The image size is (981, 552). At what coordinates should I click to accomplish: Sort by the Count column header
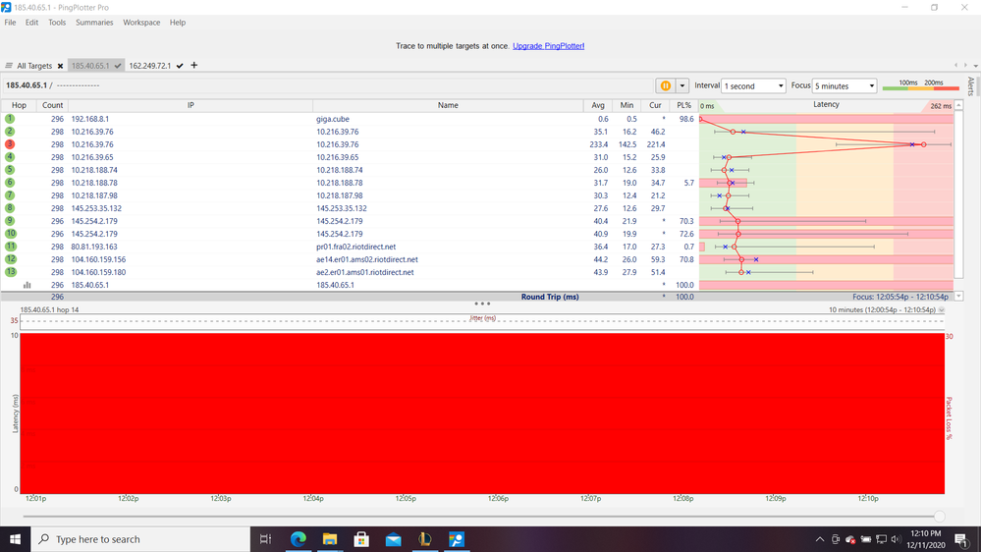(53, 105)
